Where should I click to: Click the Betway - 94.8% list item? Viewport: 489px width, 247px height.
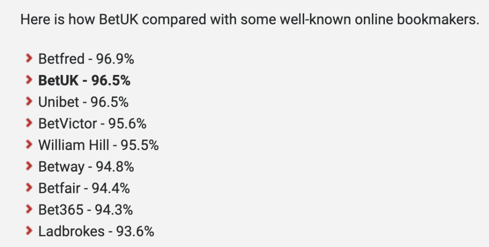86,167
